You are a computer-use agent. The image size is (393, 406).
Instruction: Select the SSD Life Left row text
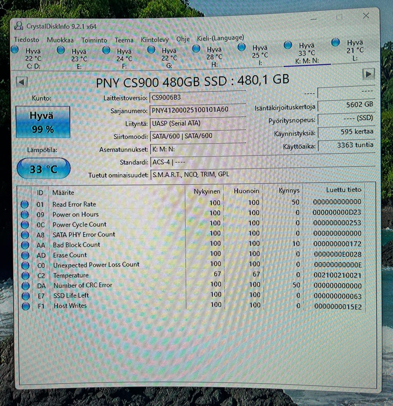pos(71,295)
